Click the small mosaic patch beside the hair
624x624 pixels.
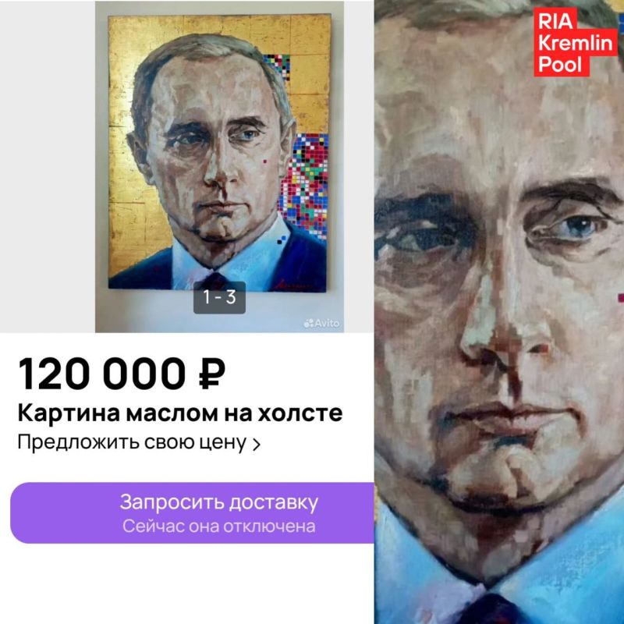click(277, 67)
